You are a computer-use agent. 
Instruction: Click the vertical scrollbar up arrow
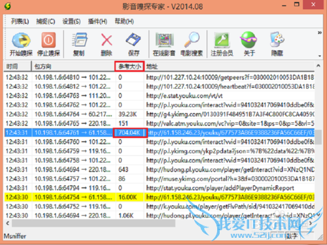[318, 65]
